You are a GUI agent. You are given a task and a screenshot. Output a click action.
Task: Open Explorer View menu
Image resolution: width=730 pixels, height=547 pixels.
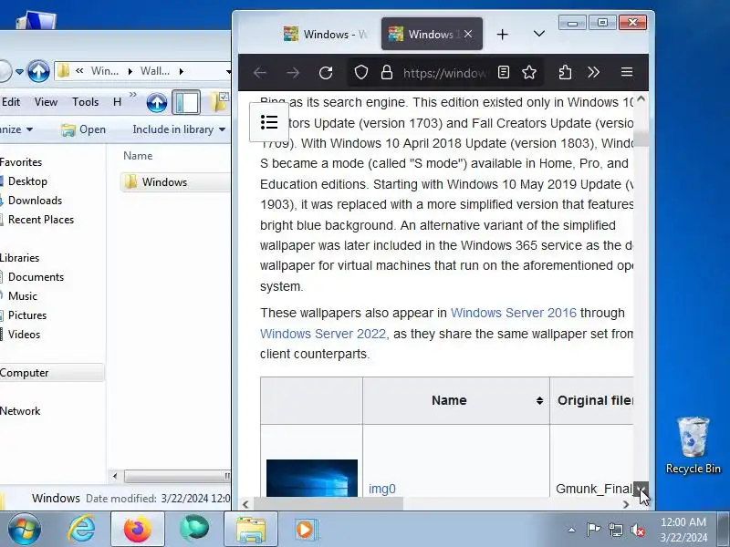[46, 102]
